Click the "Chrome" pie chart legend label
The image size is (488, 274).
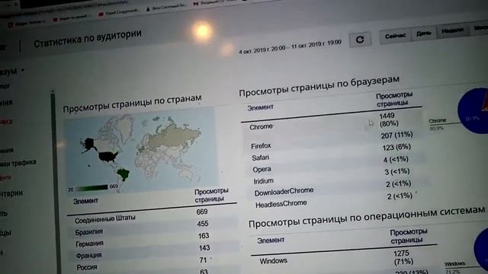438,120
